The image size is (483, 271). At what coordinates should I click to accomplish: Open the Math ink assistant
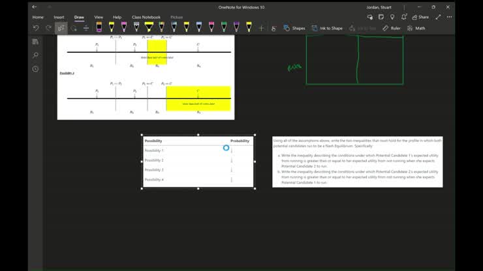(416, 28)
